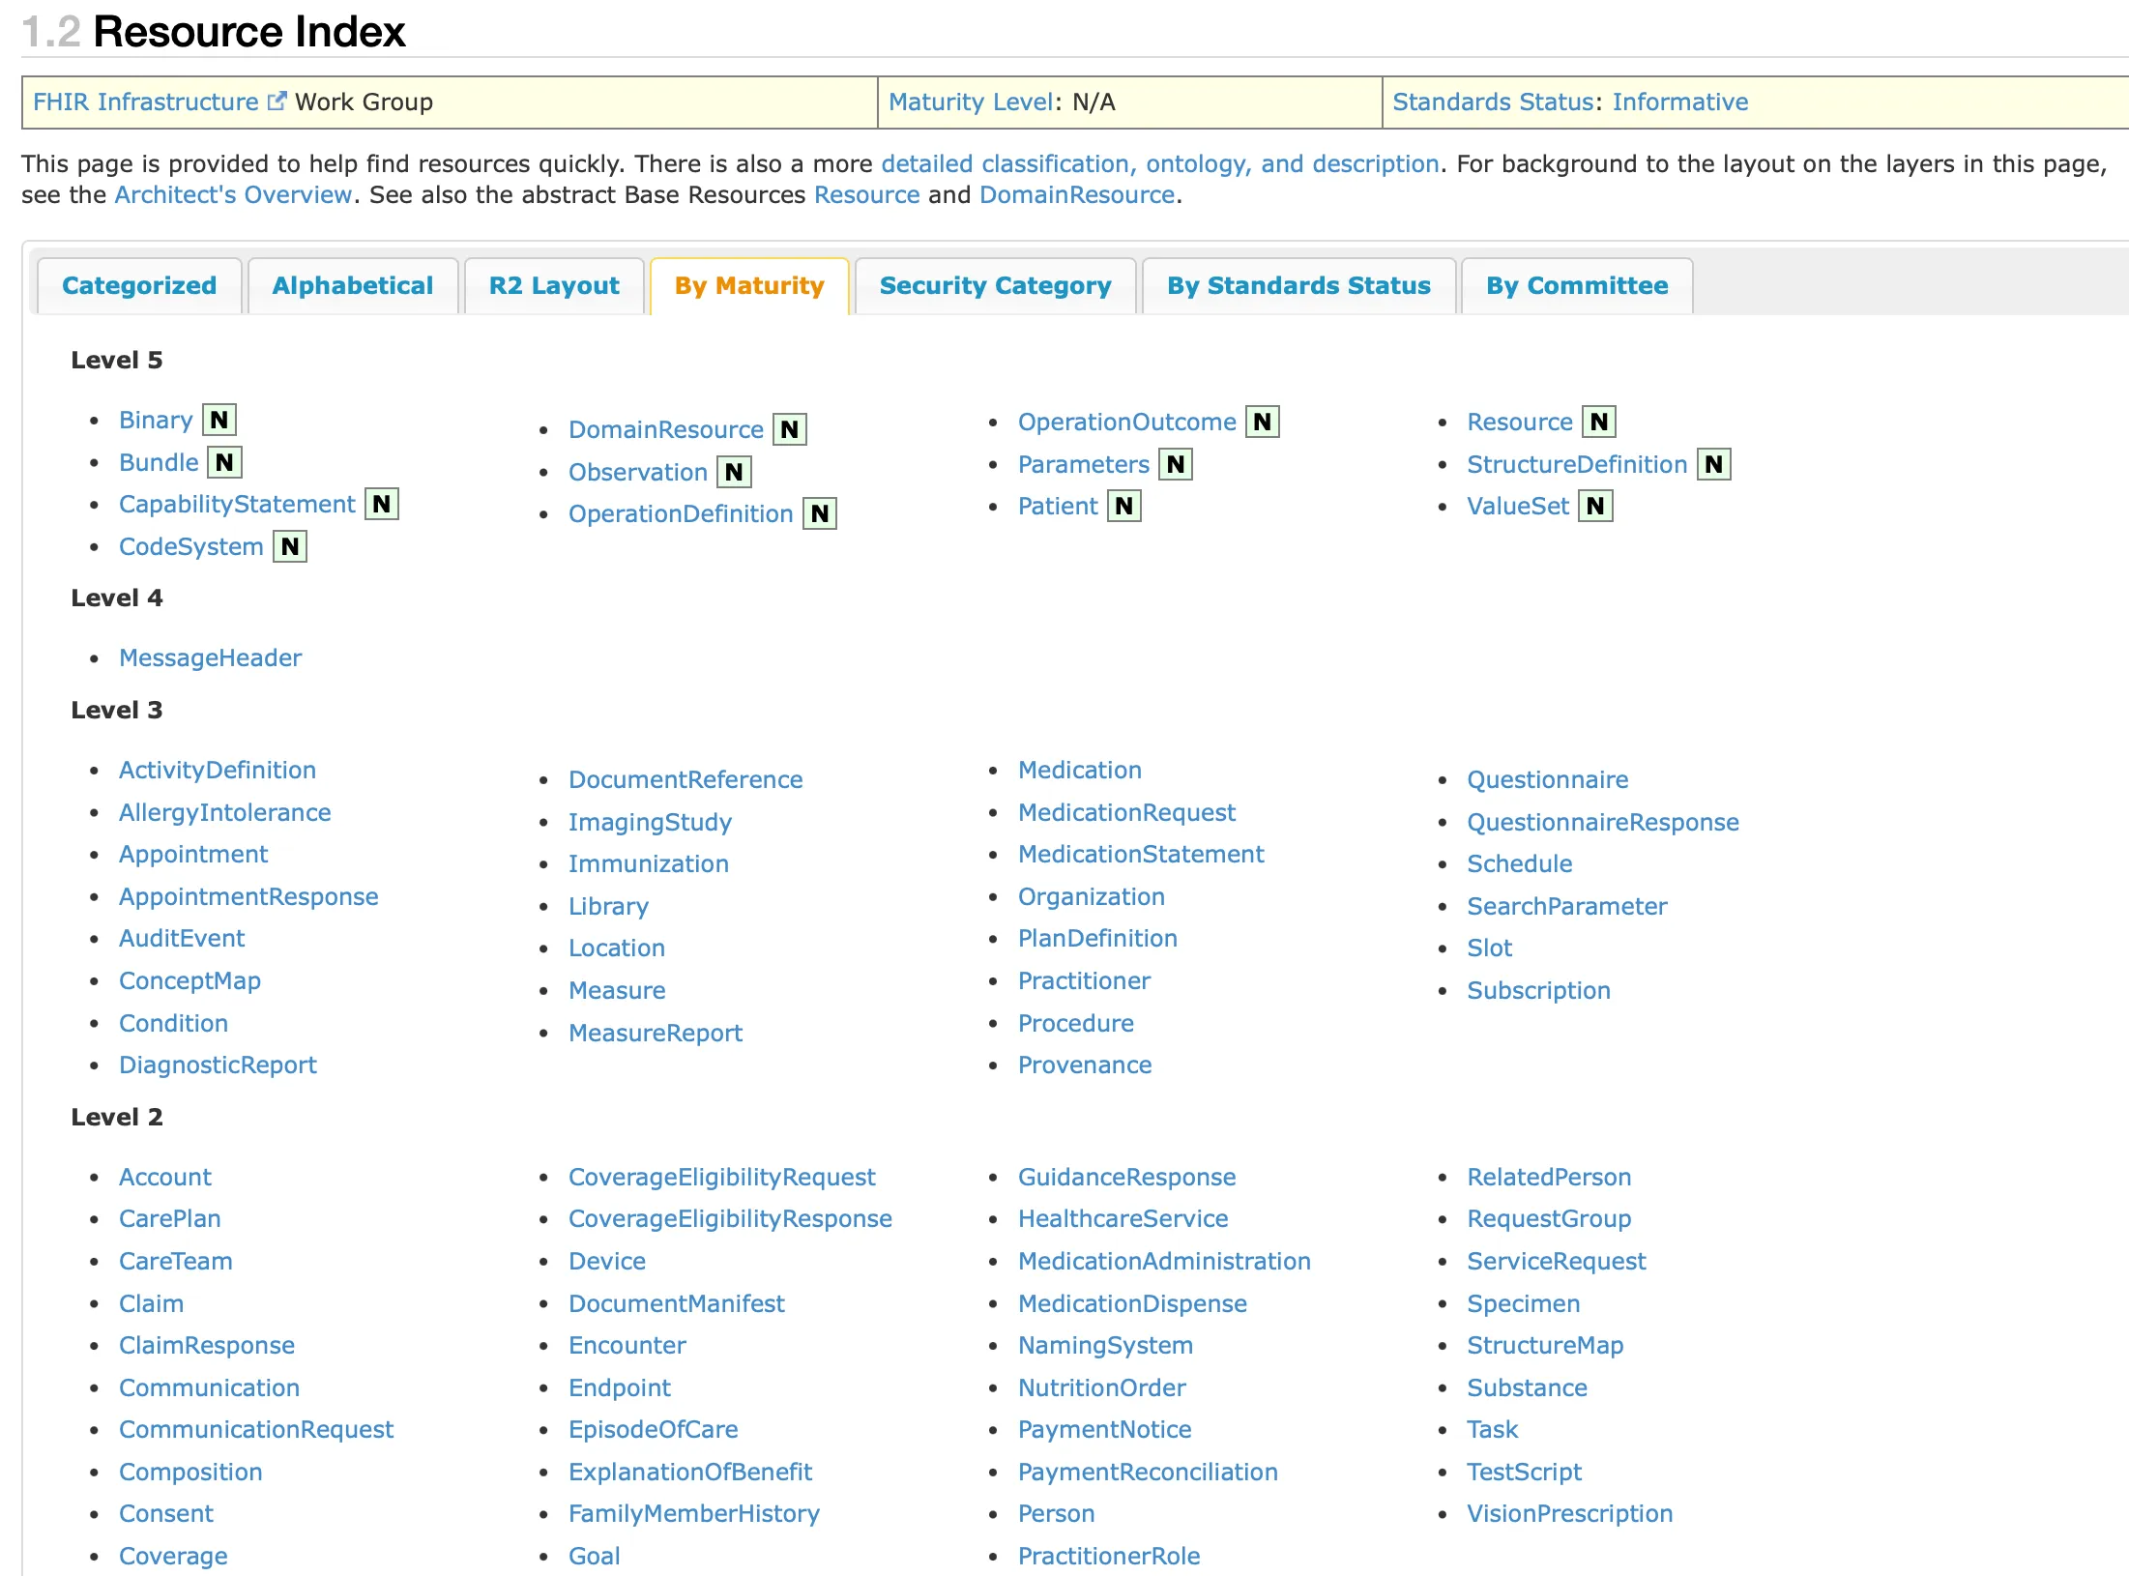Image resolution: width=2129 pixels, height=1576 pixels.
Task: Open the QuestionnaireResponse resource page
Action: click(x=1603, y=822)
